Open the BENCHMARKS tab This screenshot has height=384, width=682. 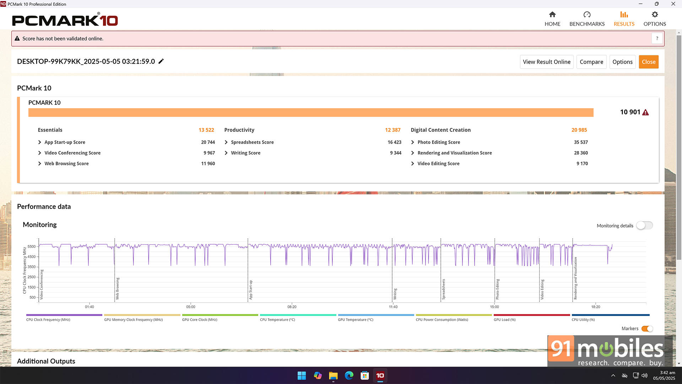tap(587, 19)
